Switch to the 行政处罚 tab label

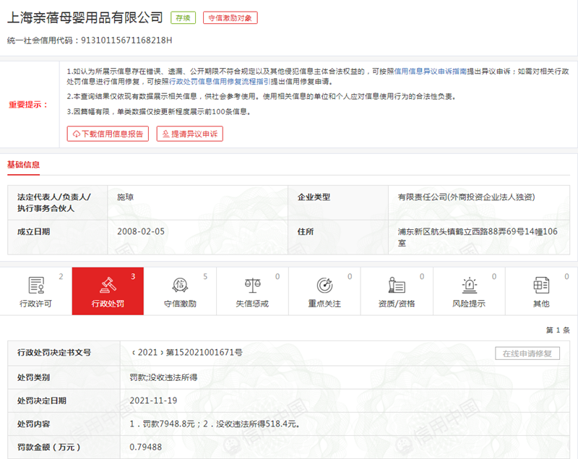(x=108, y=304)
